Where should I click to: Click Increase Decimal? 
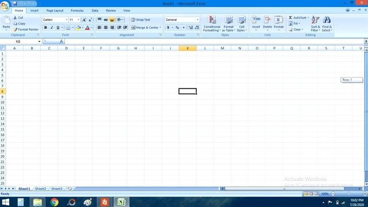point(190,28)
